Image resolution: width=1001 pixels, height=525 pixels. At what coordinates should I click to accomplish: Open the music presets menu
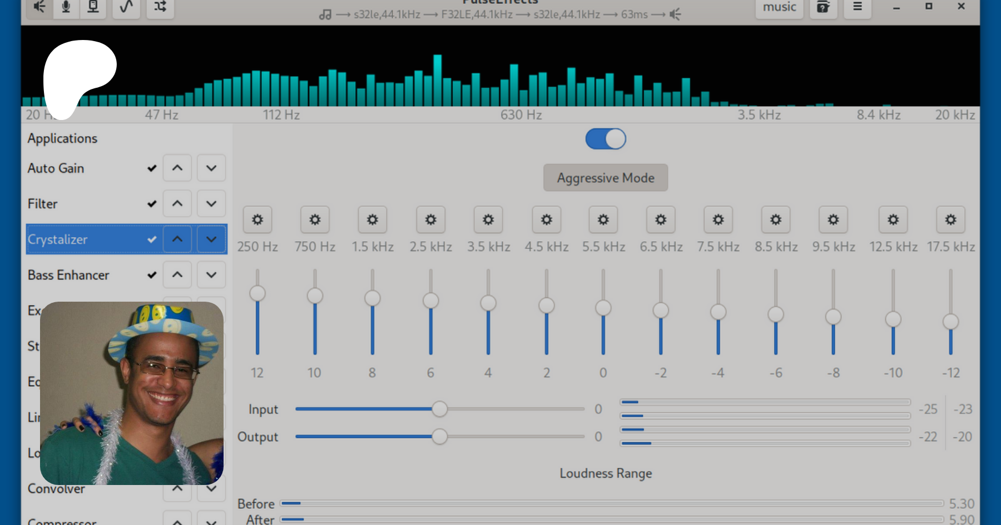click(779, 7)
